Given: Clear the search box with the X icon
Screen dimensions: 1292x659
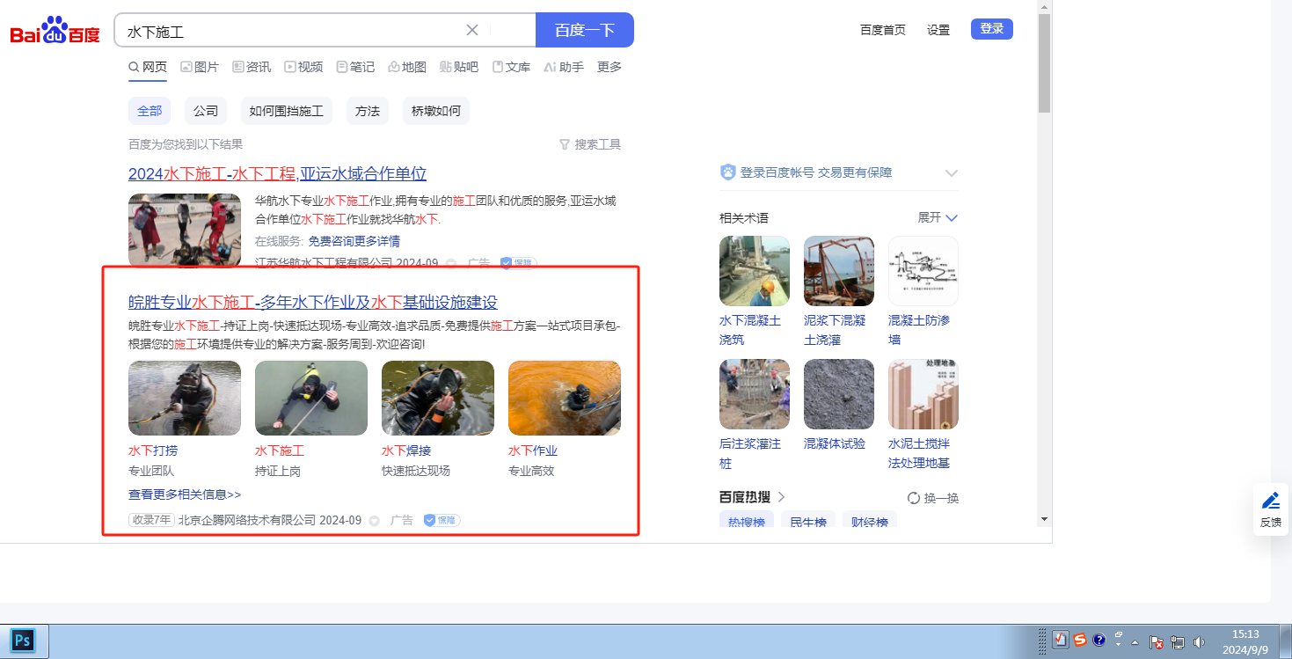Looking at the screenshot, I should click(472, 30).
